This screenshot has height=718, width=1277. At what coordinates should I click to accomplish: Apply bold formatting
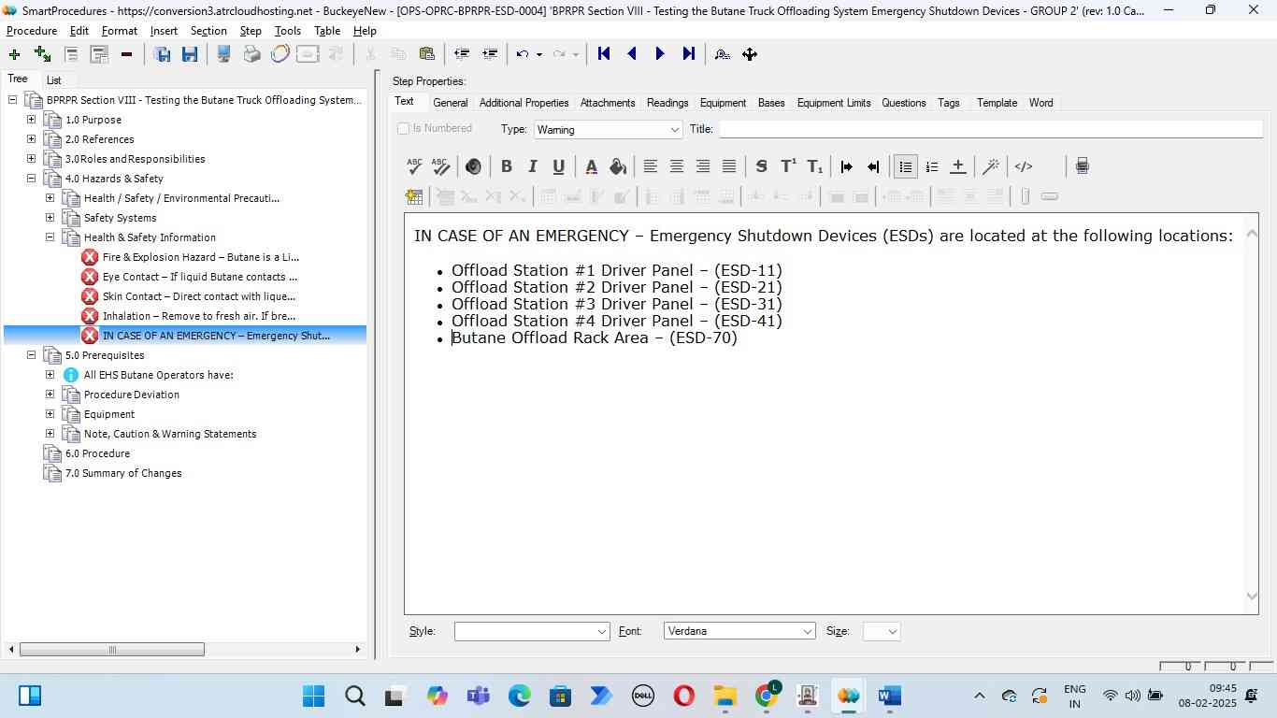point(506,166)
